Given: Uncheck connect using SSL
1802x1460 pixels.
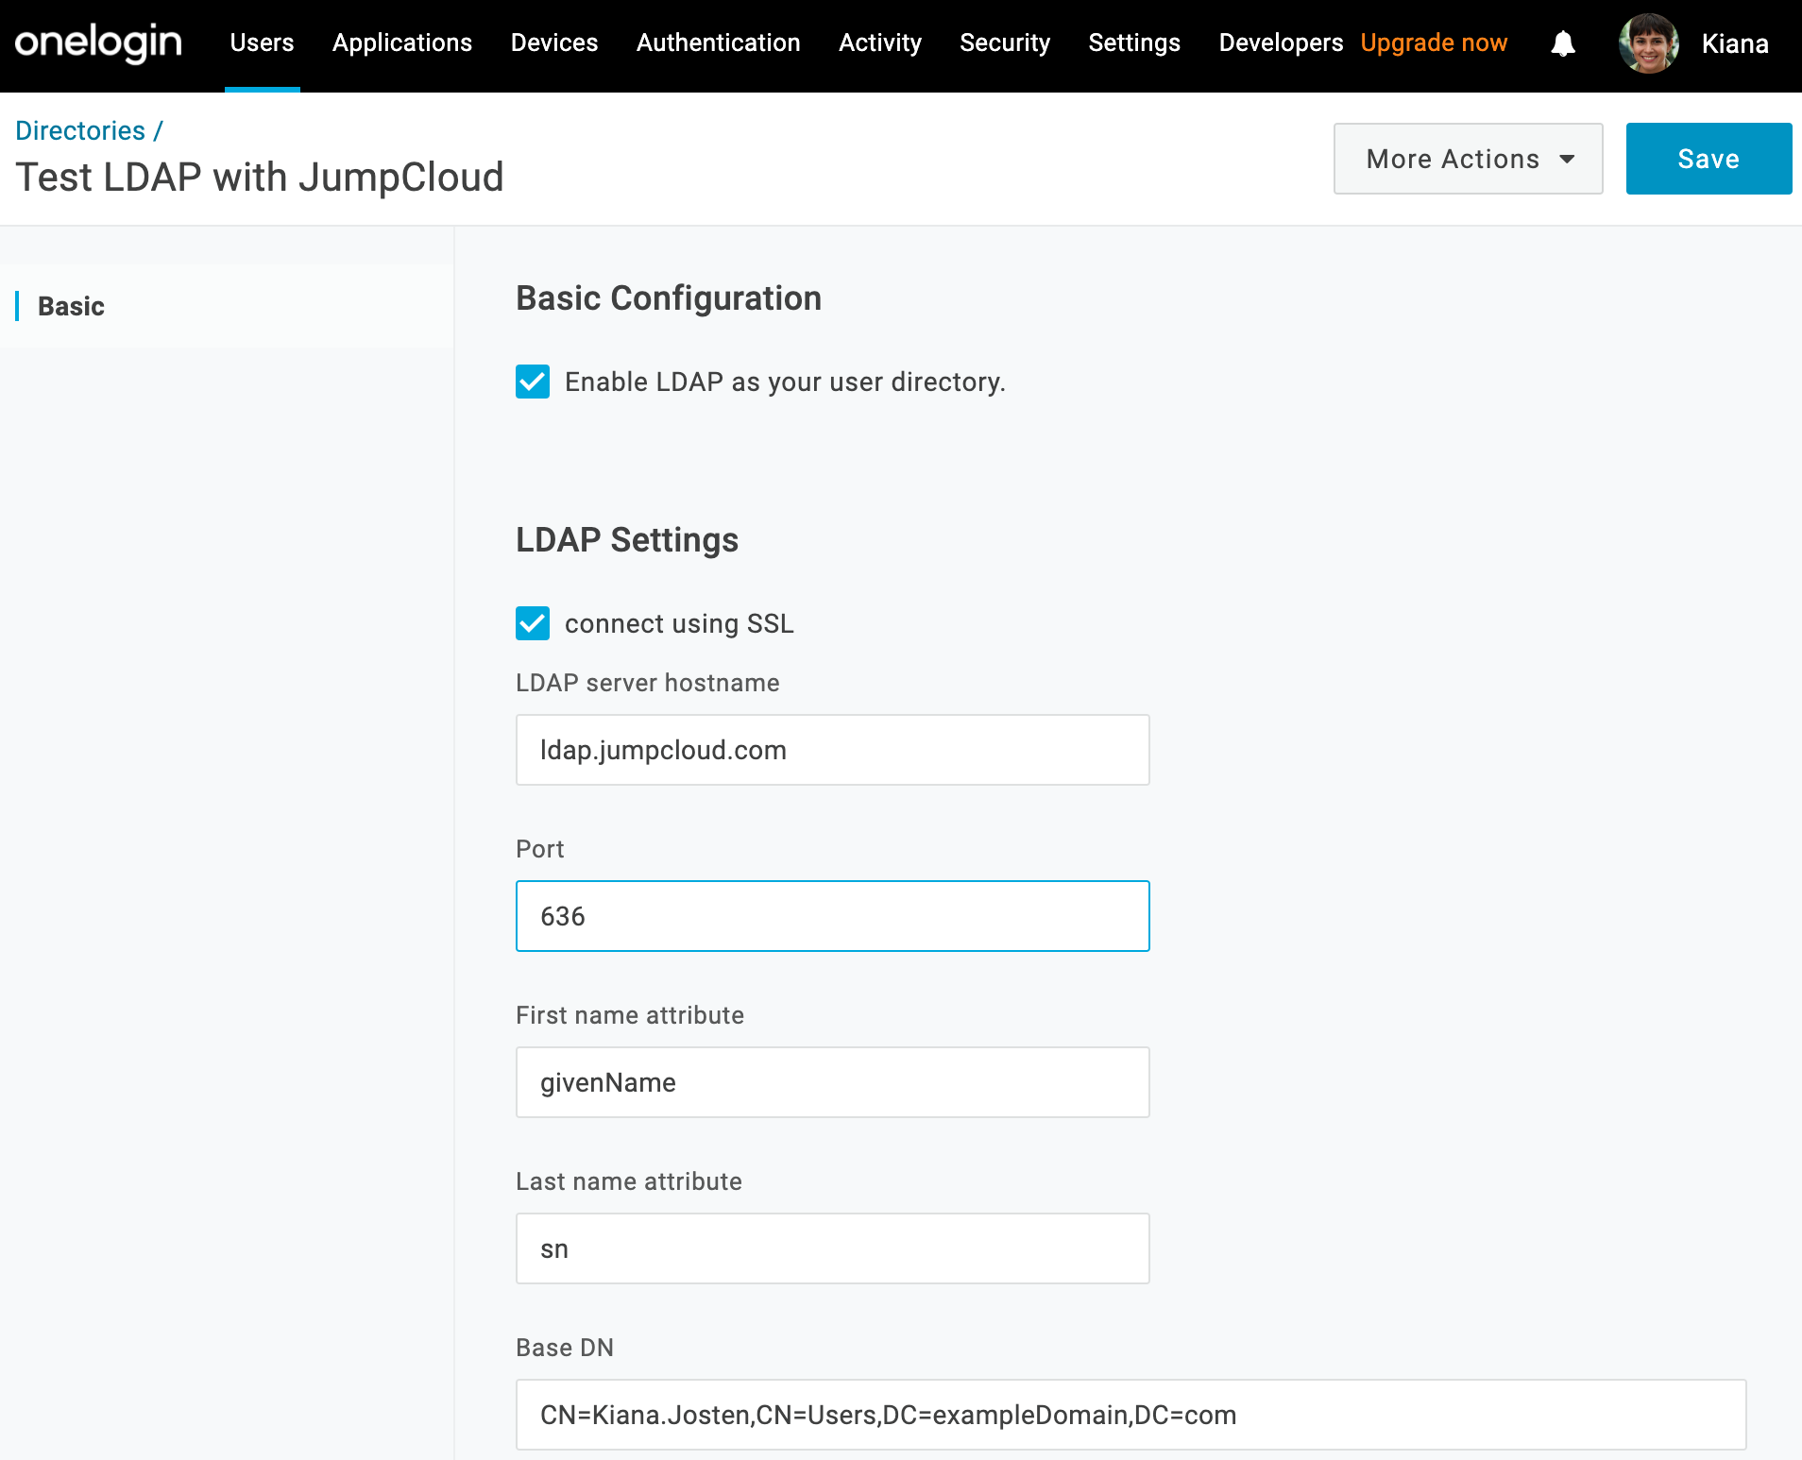Looking at the screenshot, I should click(x=533, y=623).
